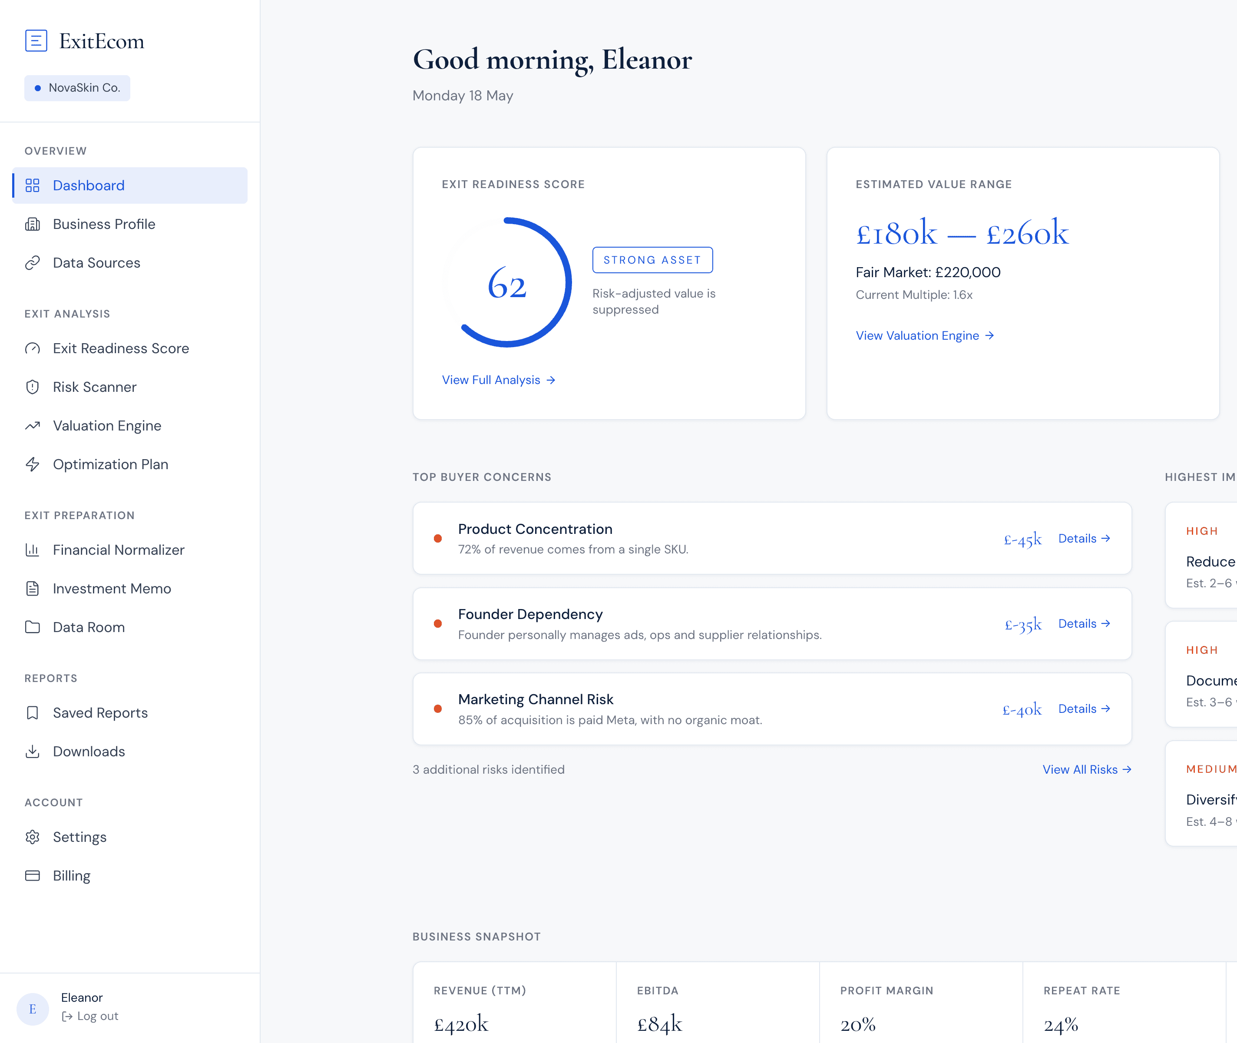
Task: Open the Billing page
Action: [130, 876]
